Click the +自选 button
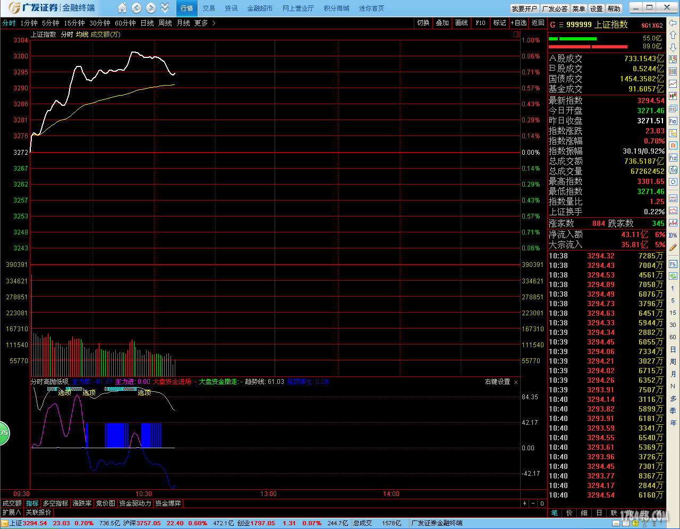The width and height of the screenshot is (680, 529). [x=518, y=23]
